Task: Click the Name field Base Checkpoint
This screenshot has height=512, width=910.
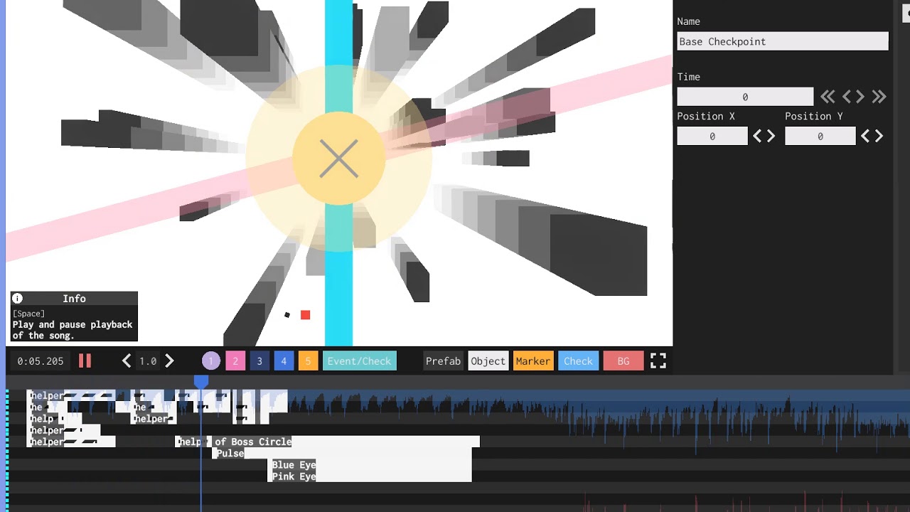Action: 783,41
